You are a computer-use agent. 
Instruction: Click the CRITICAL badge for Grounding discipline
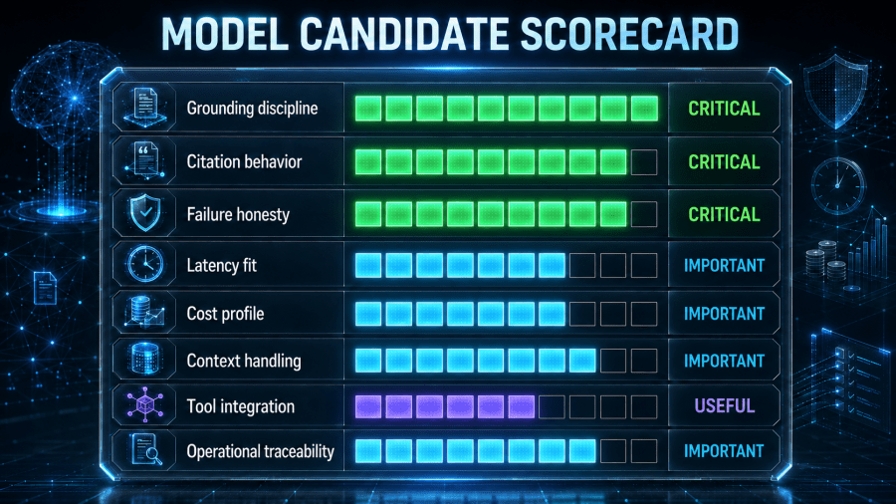point(724,108)
